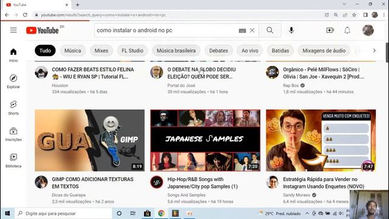The height and width of the screenshot is (219, 389).
Task: Open video O DEBATE NA GLOBO DECIDIU
Action: 201,73
